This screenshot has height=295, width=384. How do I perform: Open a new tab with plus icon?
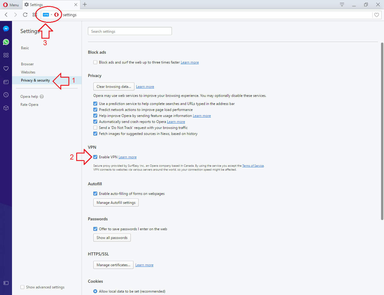(x=85, y=4)
